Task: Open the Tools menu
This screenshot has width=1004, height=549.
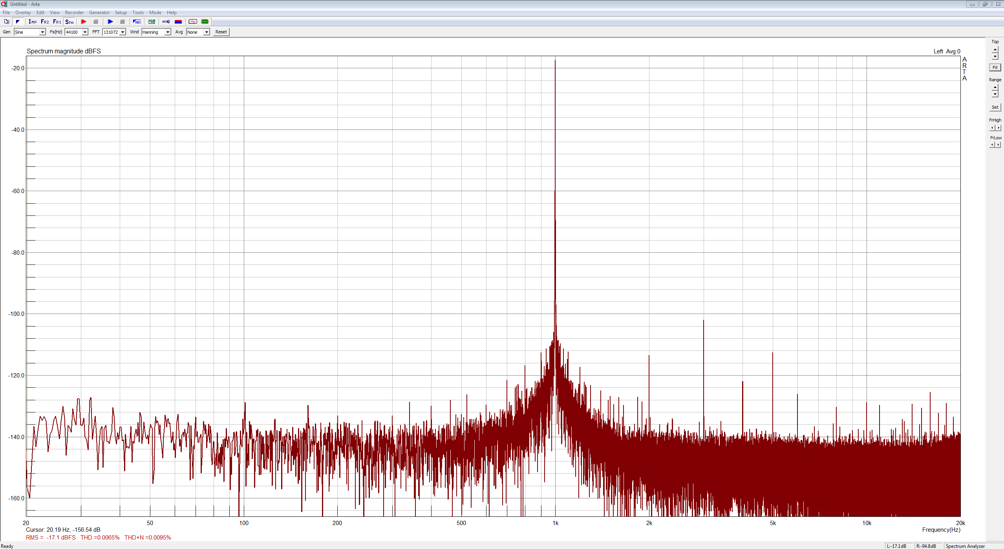Action: 138,13
